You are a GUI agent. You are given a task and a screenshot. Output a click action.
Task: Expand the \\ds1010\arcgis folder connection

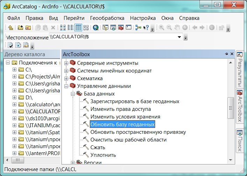[x=14, y=118]
